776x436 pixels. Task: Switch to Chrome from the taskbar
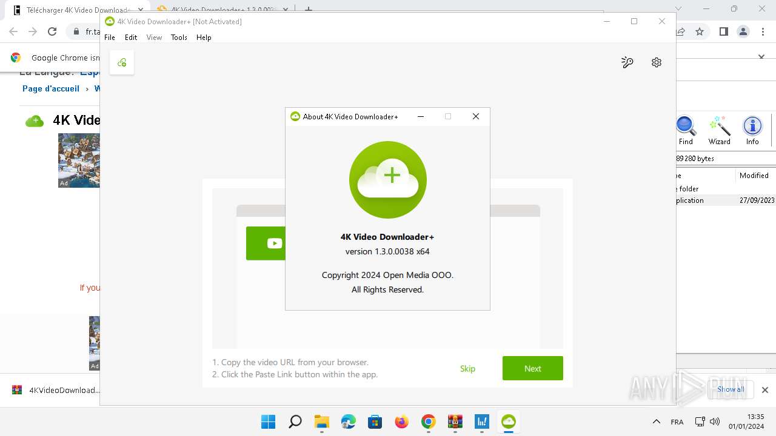pyautogui.click(x=429, y=421)
